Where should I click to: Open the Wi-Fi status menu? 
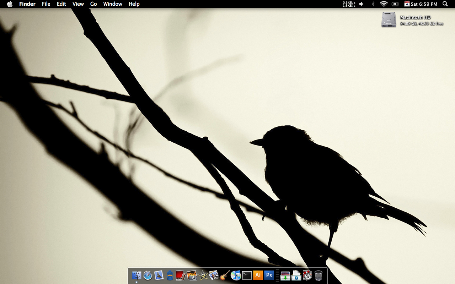(384, 4)
